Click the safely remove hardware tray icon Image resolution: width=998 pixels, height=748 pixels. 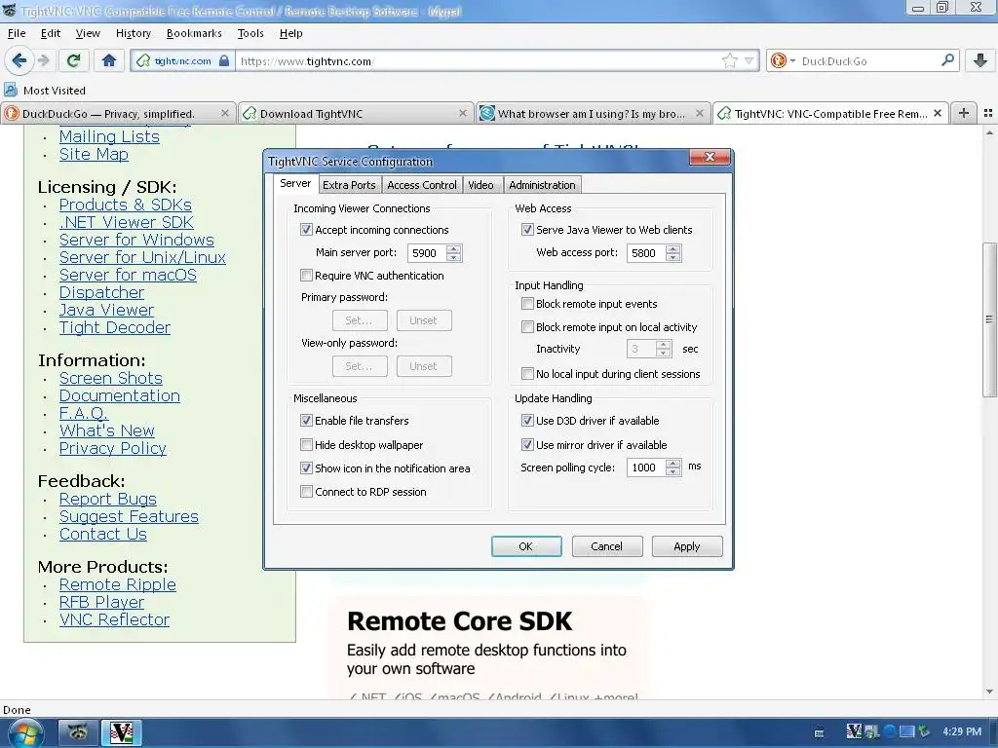924,732
